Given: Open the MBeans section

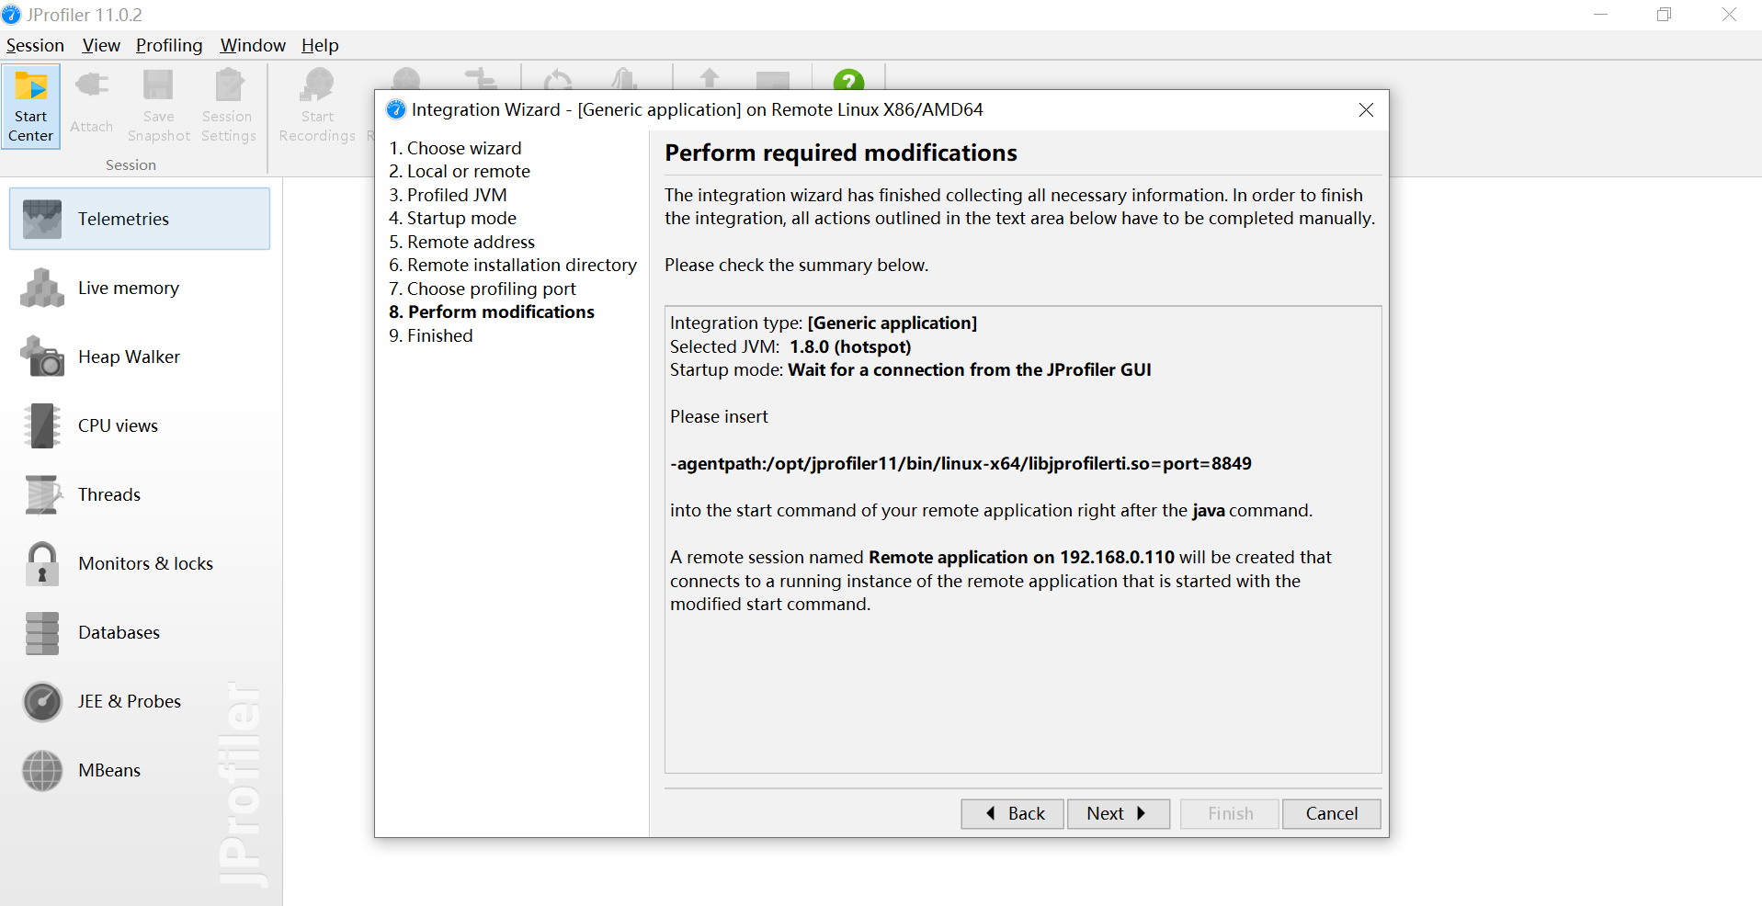Looking at the screenshot, I should (140, 770).
